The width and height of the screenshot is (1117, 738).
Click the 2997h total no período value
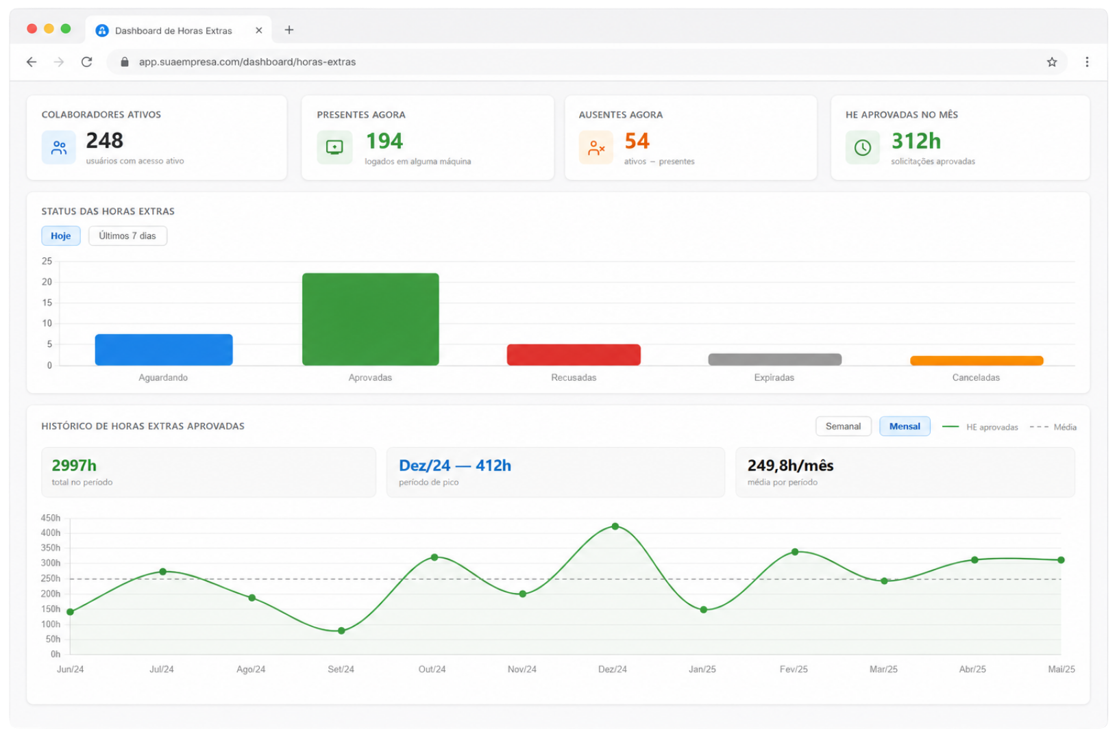(74, 466)
